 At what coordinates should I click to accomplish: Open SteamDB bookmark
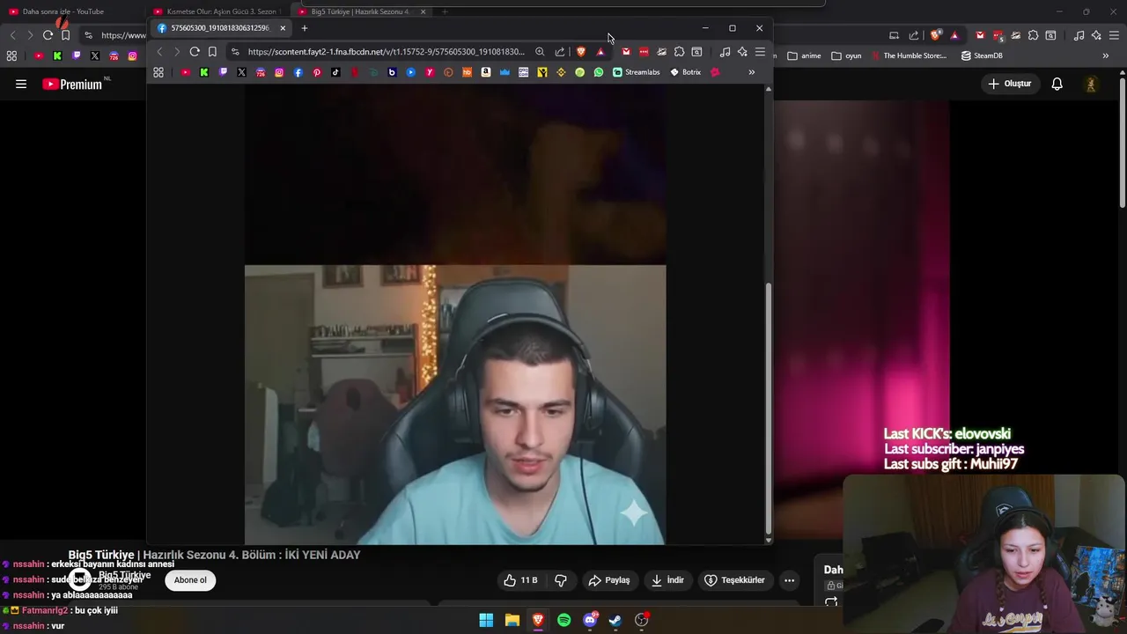click(982, 55)
